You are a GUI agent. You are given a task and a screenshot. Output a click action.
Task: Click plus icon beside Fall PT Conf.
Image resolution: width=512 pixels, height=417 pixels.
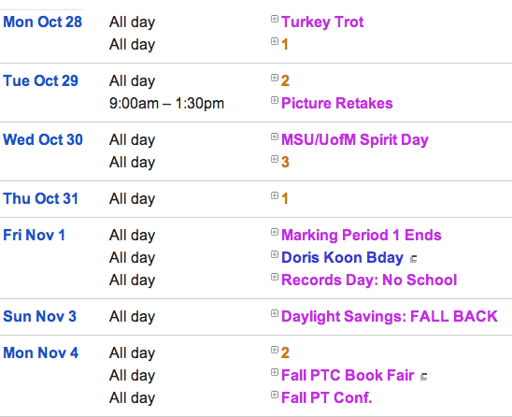pyautogui.click(x=275, y=395)
